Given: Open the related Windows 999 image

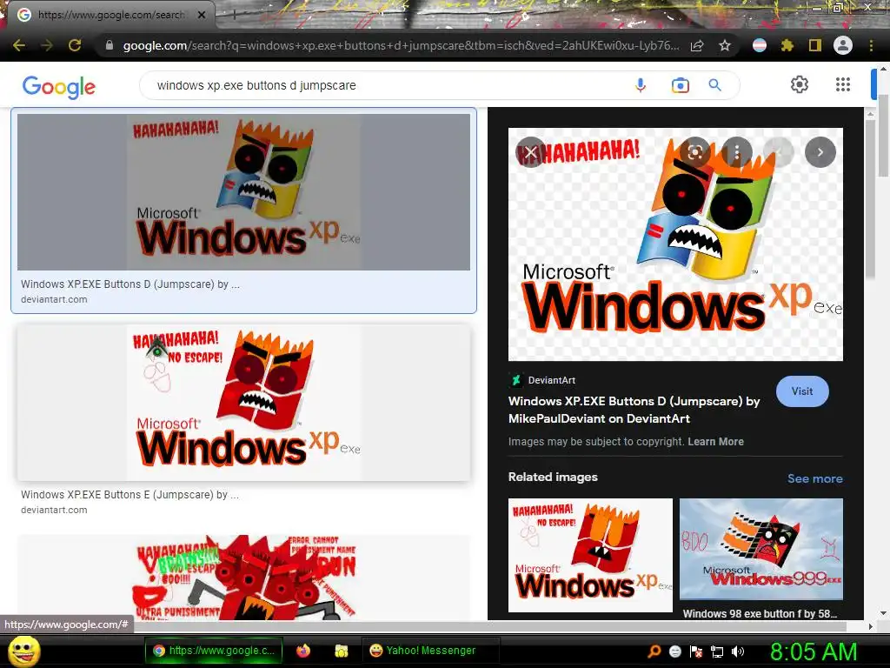Looking at the screenshot, I should (x=761, y=549).
